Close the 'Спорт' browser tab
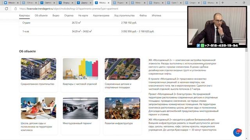 (199, 3)
